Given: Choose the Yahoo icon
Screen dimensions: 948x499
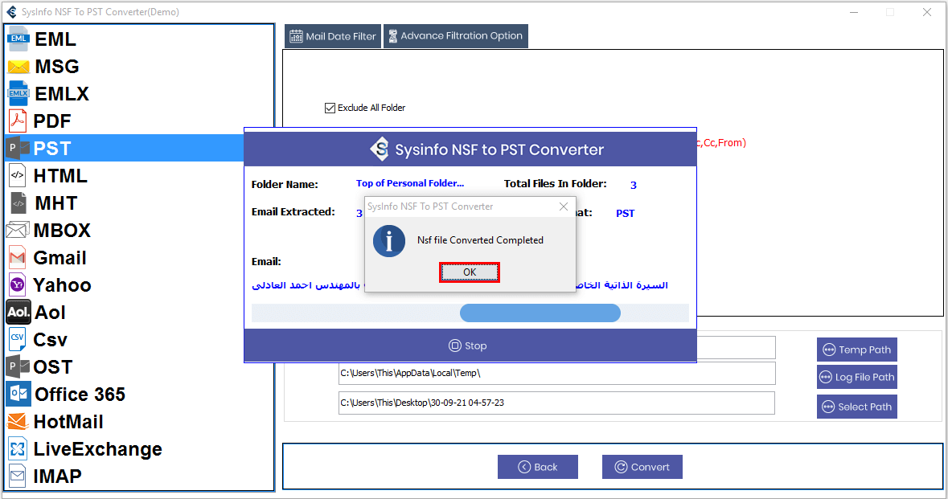Looking at the screenshot, I should [18, 284].
